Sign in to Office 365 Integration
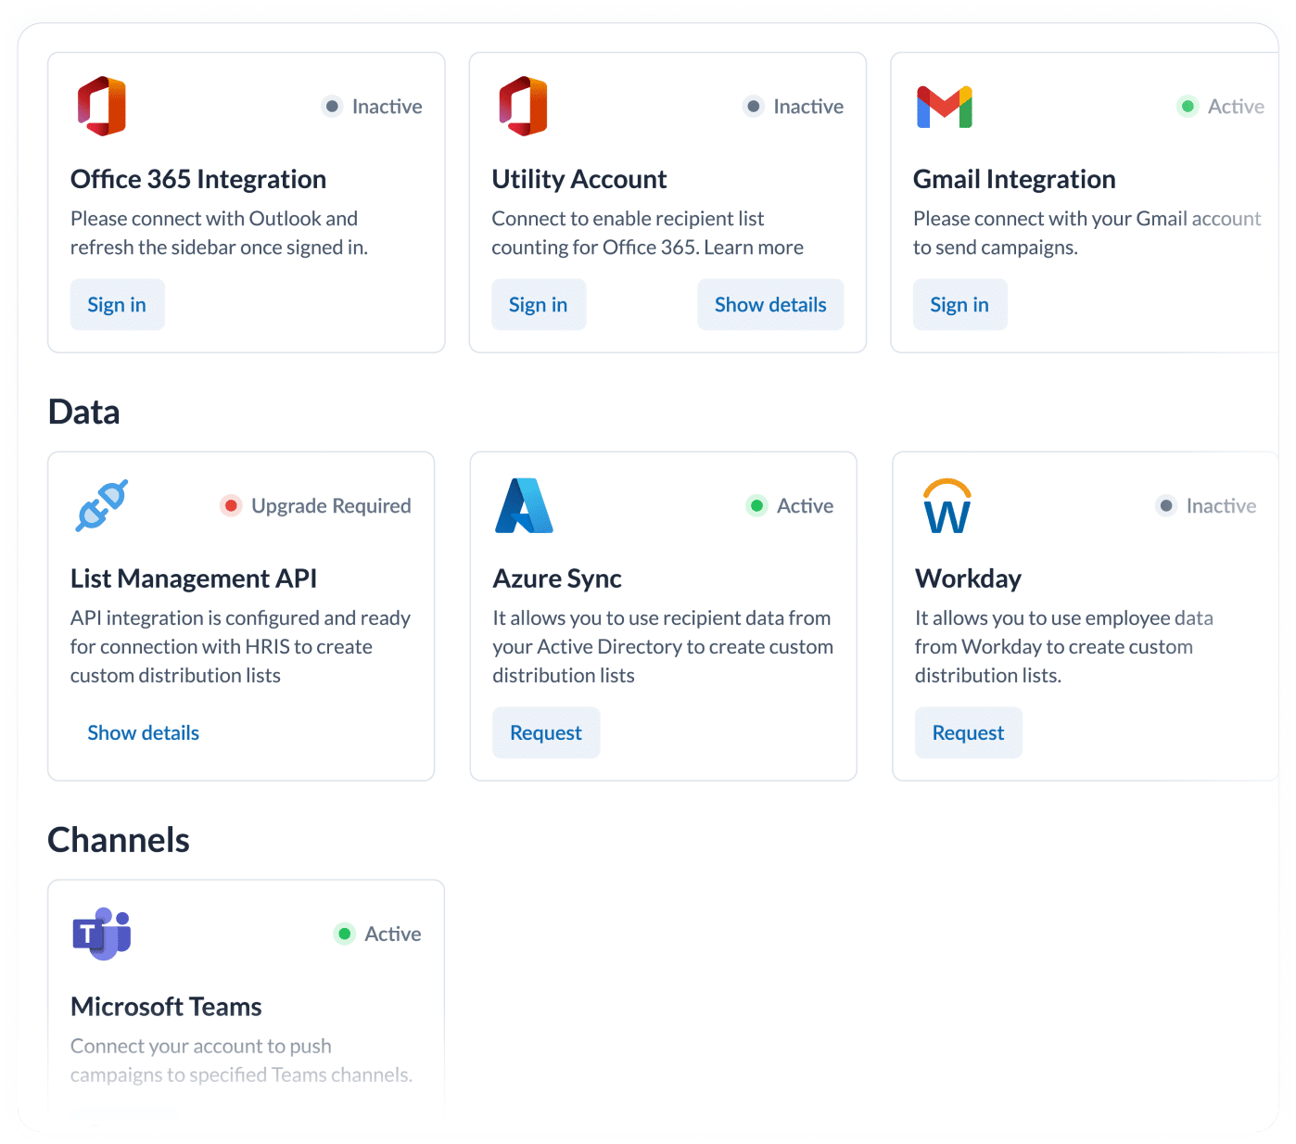The height and width of the screenshot is (1144, 1296). tap(117, 304)
